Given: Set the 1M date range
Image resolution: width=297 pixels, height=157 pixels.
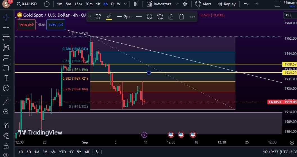Looking at the screenshot, I should tap(37, 152).
